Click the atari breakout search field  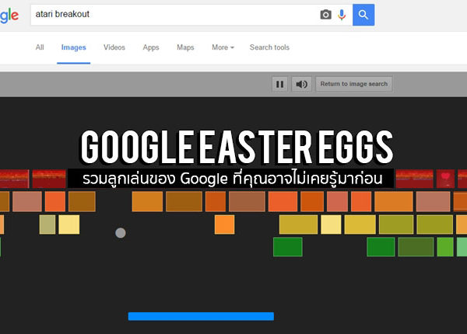click(x=171, y=14)
